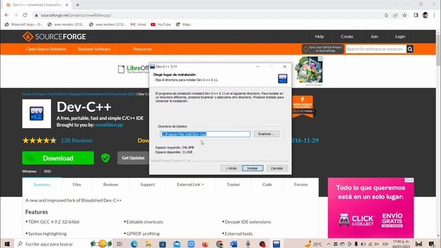Click the BSD platform label
This screenshot has width=441, height=248.
(48, 172)
